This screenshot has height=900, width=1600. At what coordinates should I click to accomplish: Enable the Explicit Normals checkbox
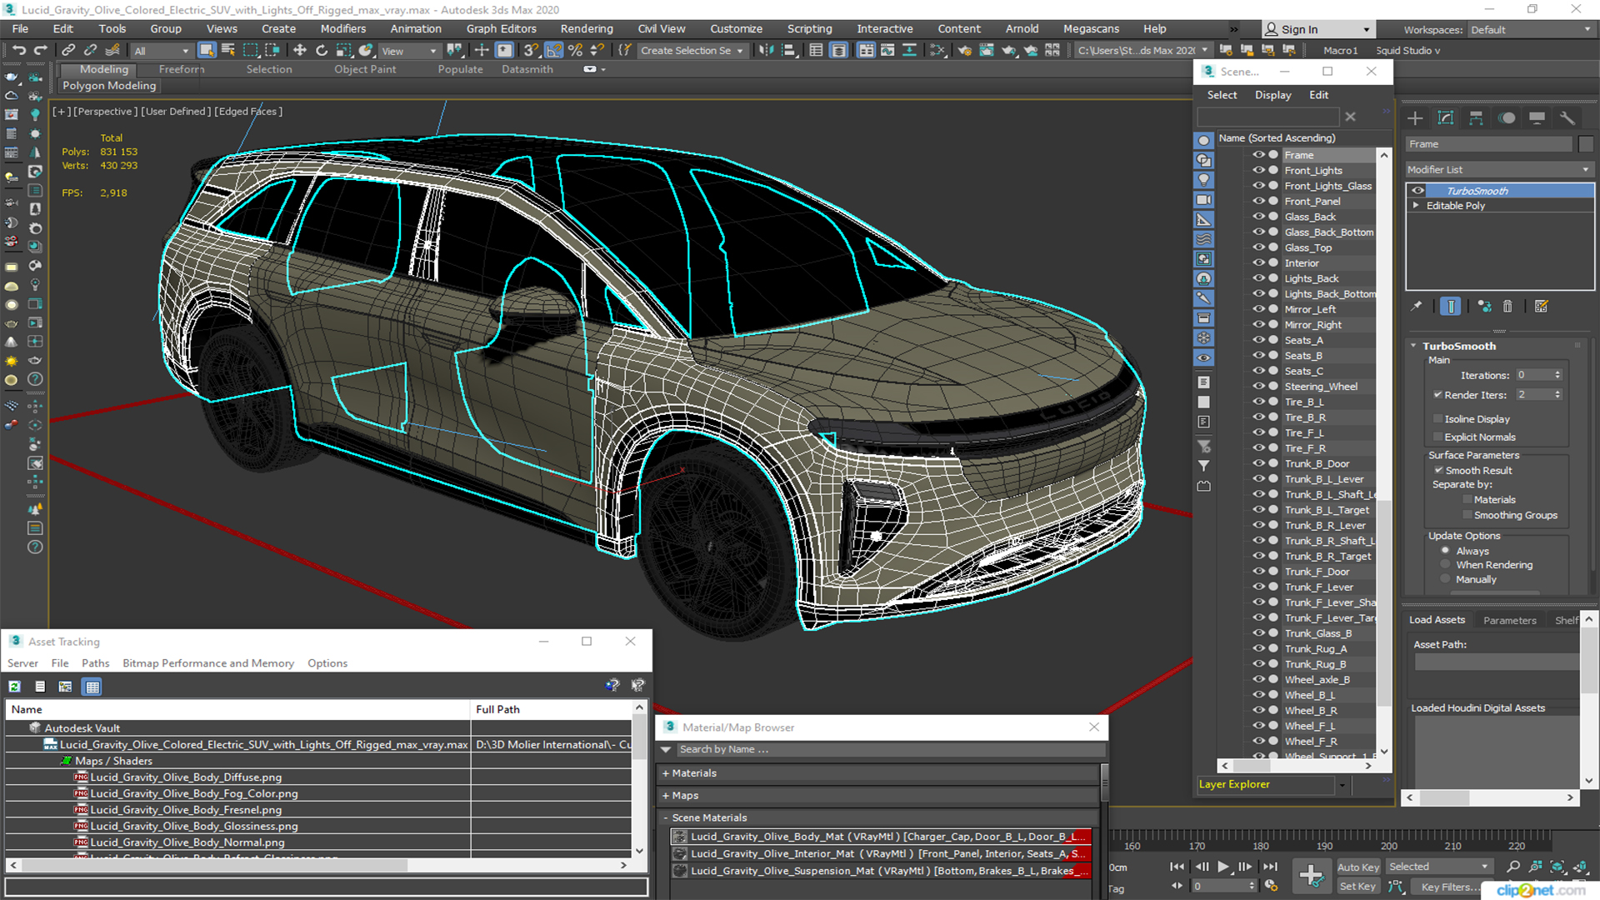[1437, 437]
